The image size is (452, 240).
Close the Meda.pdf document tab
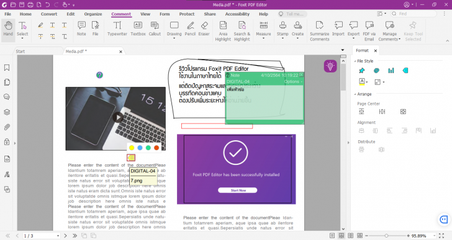click(x=121, y=51)
